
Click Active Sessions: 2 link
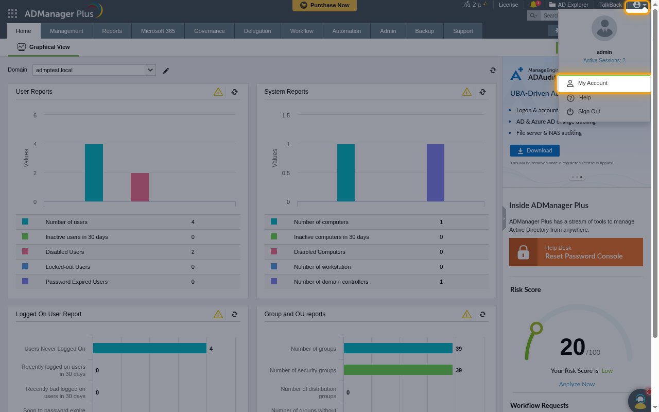[x=604, y=60]
